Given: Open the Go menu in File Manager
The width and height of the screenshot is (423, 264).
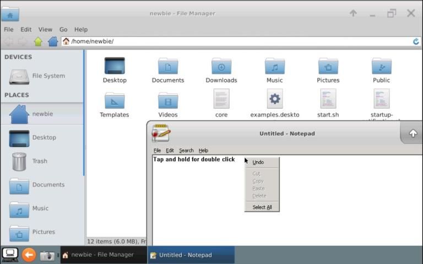Looking at the screenshot, I should click(x=63, y=29).
